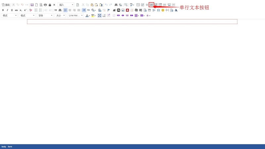The height and width of the screenshot is (149, 265).
Task: Open the 插入 insert dropdown
Action: (66, 5)
